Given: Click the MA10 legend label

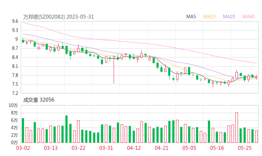Looking at the screenshot, I should (x=209, y=17).
